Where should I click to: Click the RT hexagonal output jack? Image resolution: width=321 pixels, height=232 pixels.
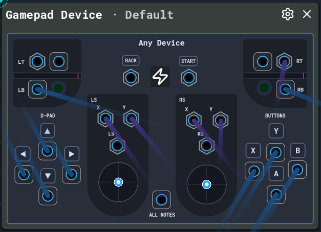tap(284, 61)
